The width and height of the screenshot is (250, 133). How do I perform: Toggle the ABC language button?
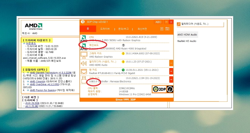pos(158,22)
